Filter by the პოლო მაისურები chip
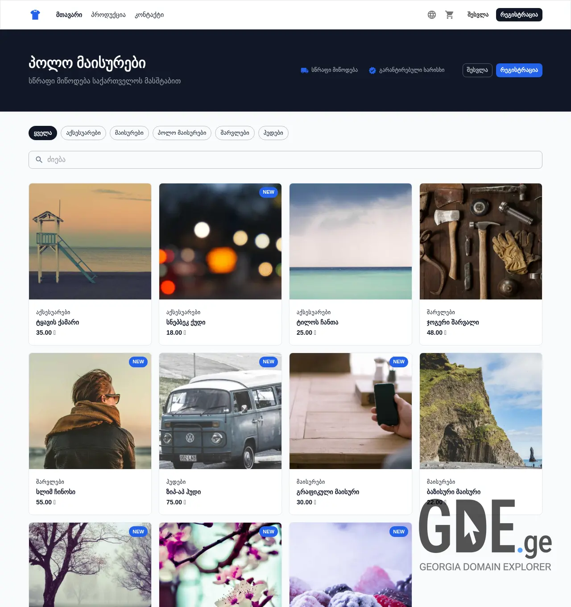 182,133
